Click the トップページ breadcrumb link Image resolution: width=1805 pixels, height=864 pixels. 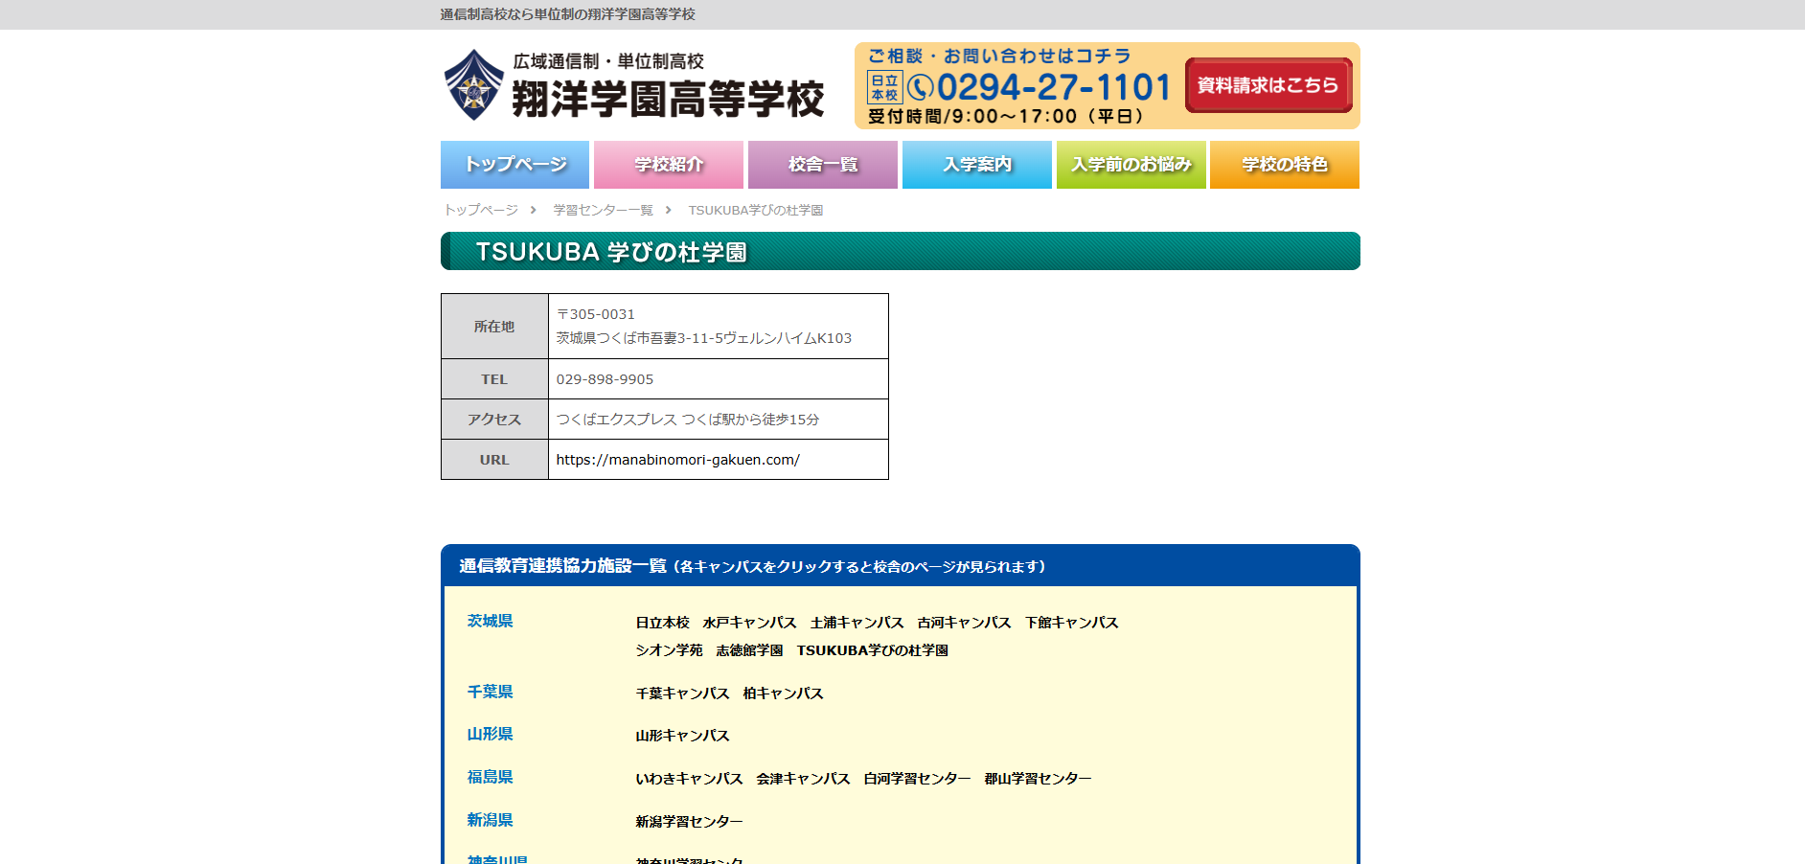481,210
